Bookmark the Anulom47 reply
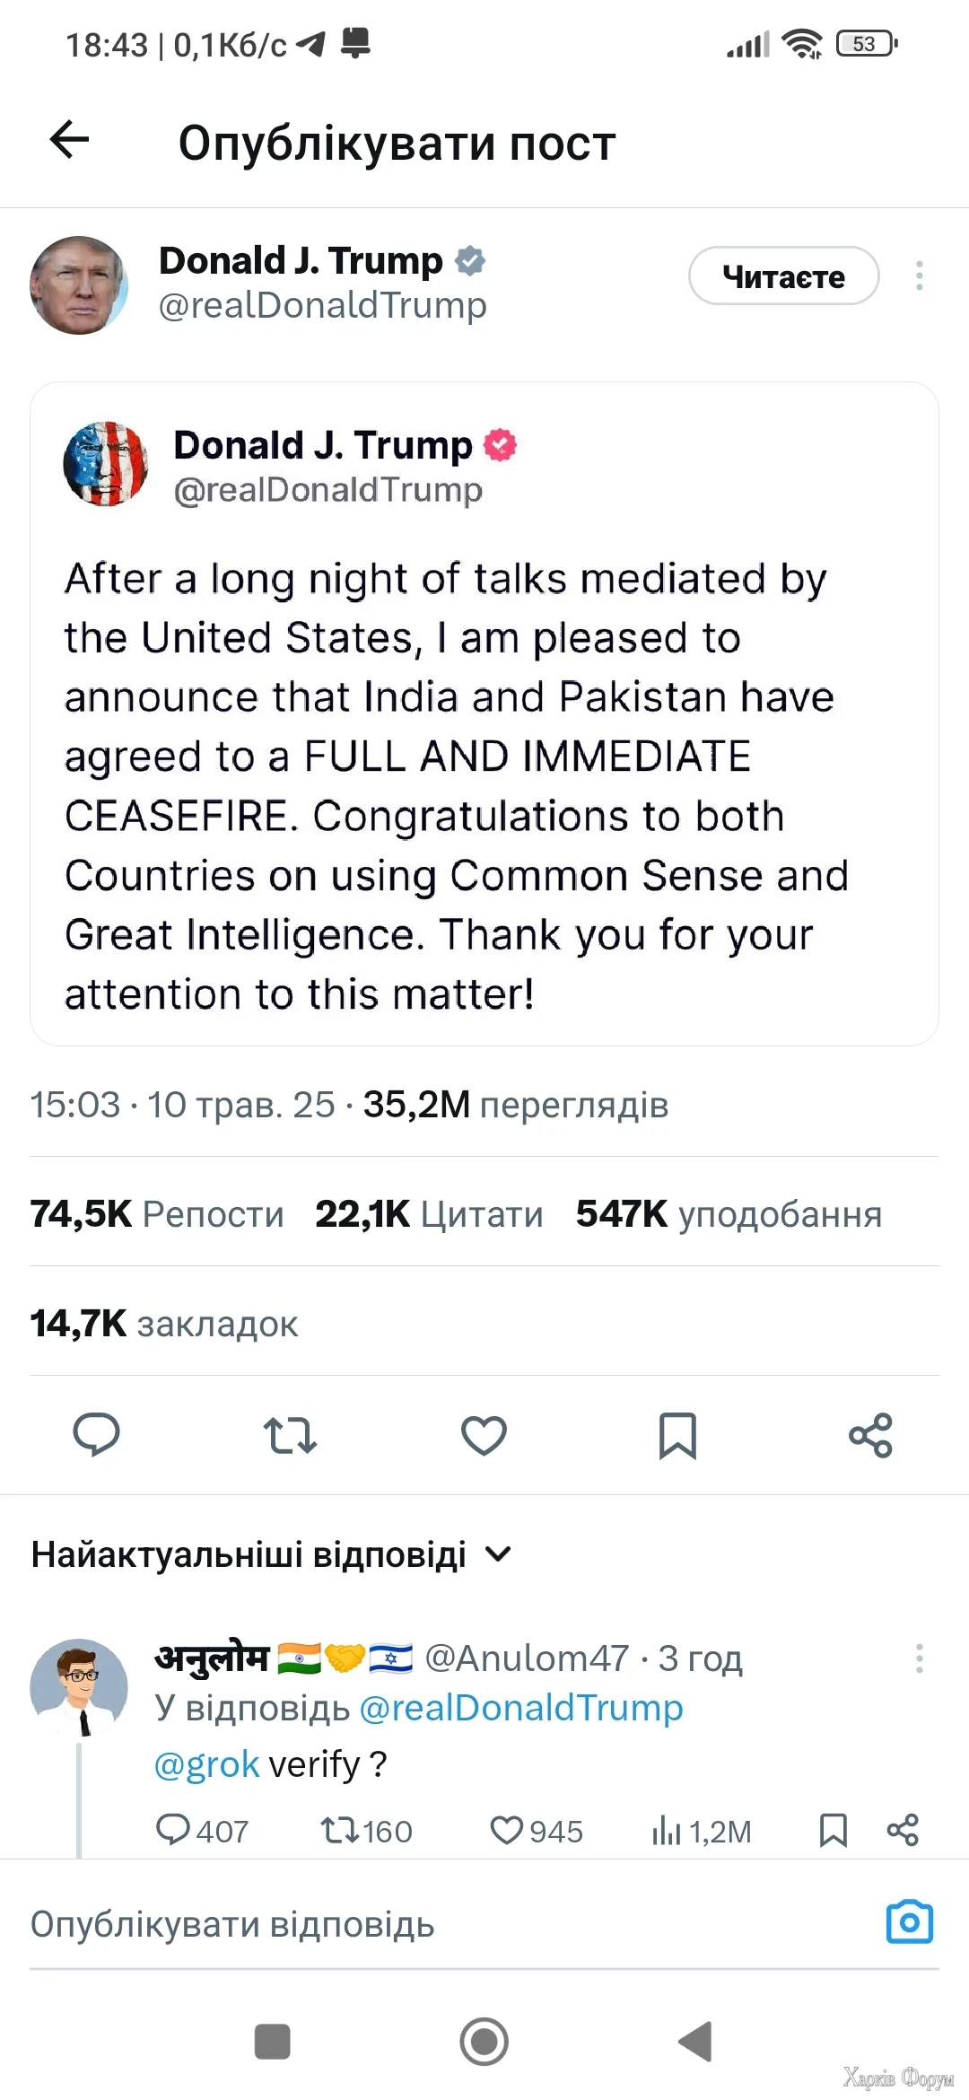 [x=834, y=1830]
